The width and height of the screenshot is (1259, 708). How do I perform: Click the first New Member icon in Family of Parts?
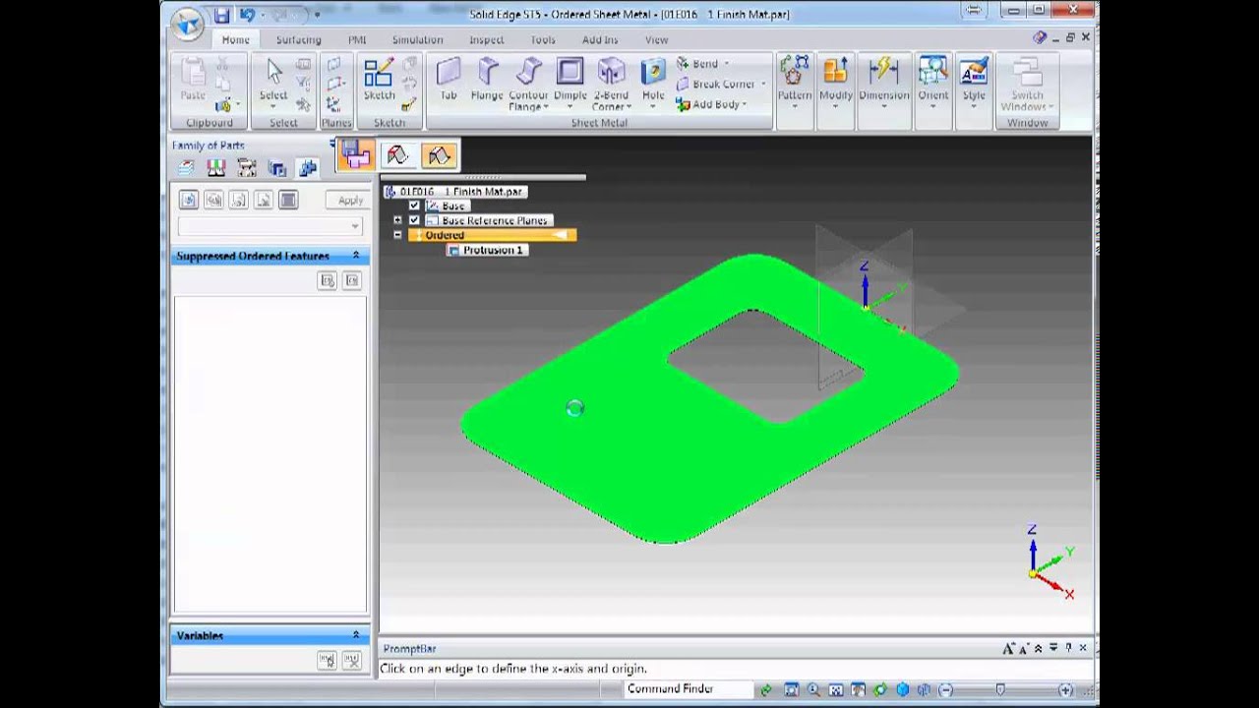(x=188, y=200)
